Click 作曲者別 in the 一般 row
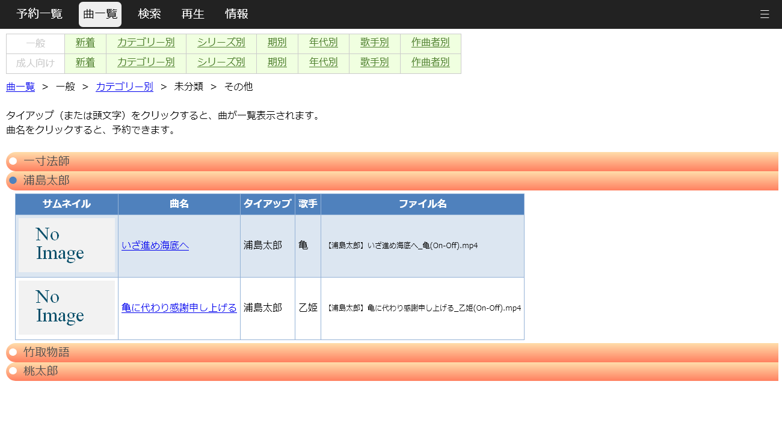 (431, 43)
